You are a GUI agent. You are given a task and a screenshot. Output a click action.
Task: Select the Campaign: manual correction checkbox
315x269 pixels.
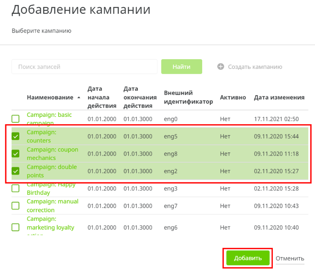click(15, 206)
